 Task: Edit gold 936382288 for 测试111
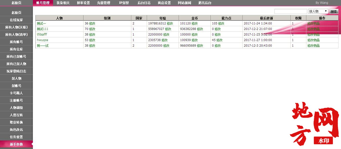click(x=200, y=29)
